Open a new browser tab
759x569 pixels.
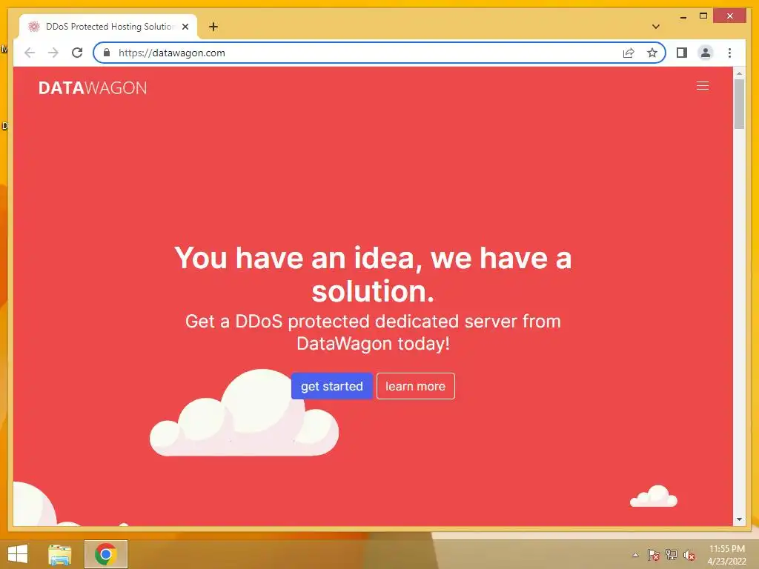tap(213, 27)
